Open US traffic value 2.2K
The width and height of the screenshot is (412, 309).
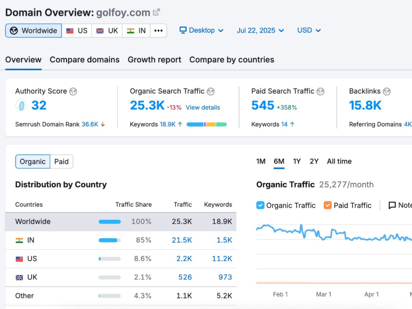point(184,259)
